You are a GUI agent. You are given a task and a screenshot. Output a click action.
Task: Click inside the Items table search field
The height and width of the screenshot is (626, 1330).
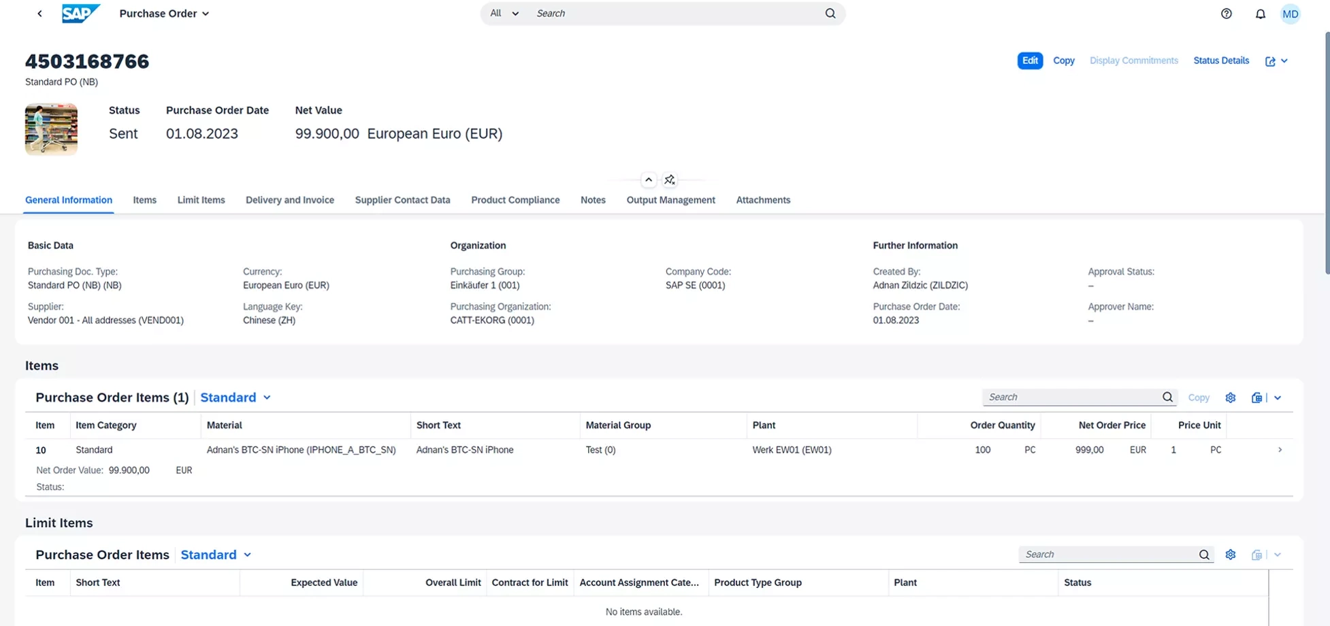click(1069, 397)
